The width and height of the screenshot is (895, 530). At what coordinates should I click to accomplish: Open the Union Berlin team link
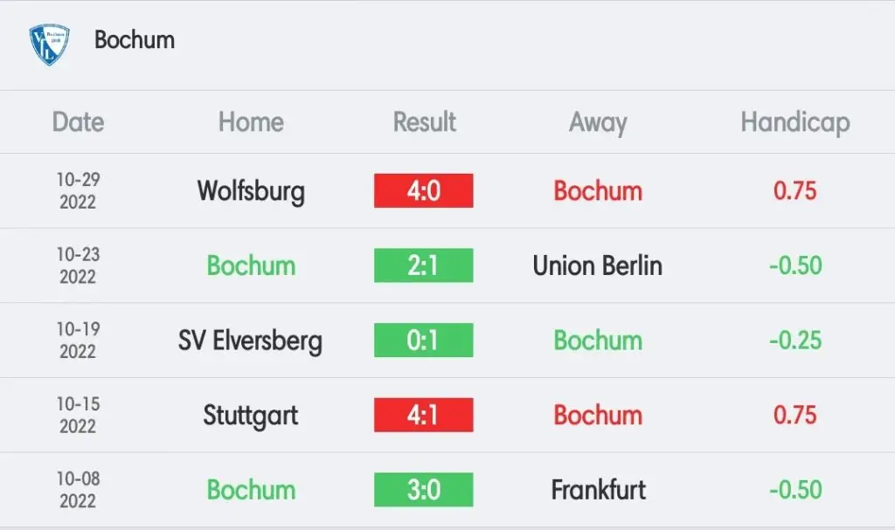(598, 265)
